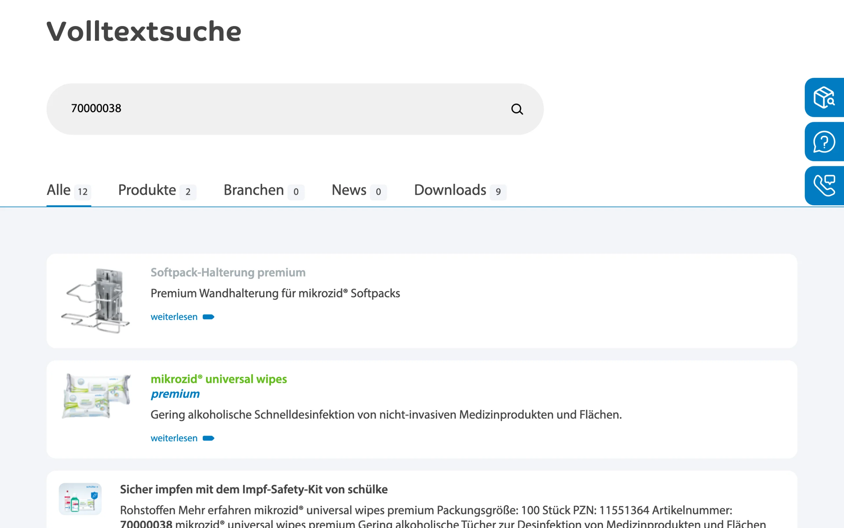This screenshot has height=528, width=844.
Task: Click text Premium Wandhalterung für mikrozid Softpacks
Action: (275, 293)
